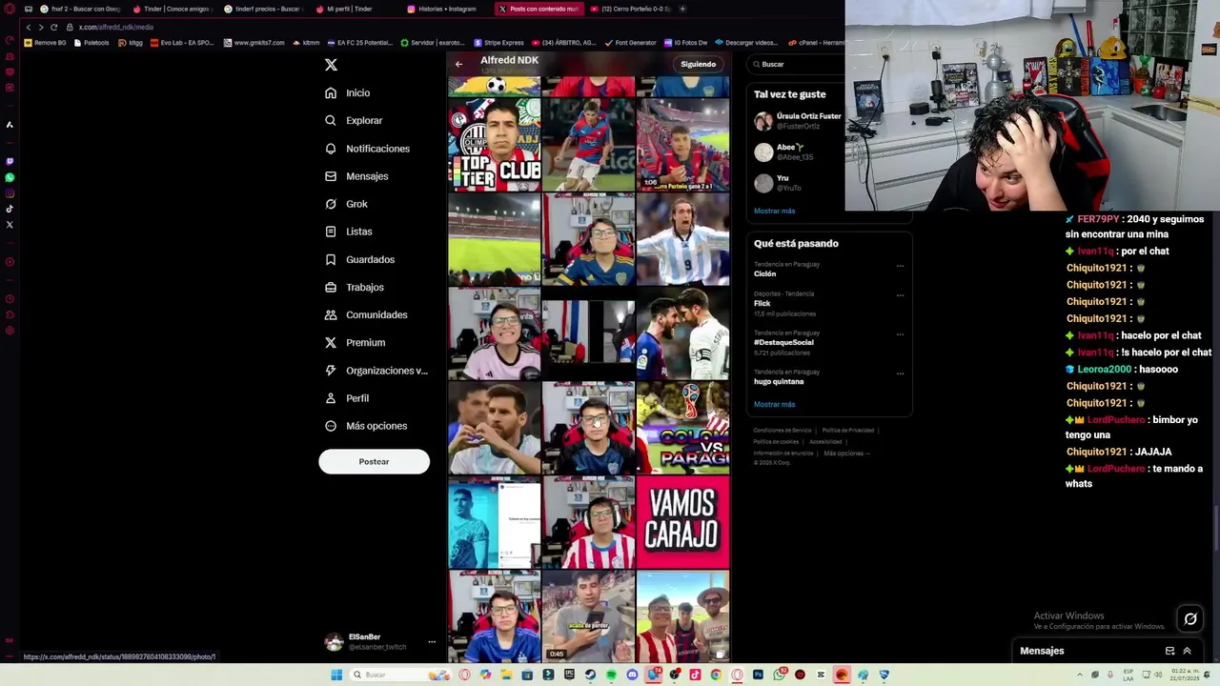Open Condiciones de Servicio footer link
The width and height of the screenshot is (1220, 686).
tap(783, 430)
